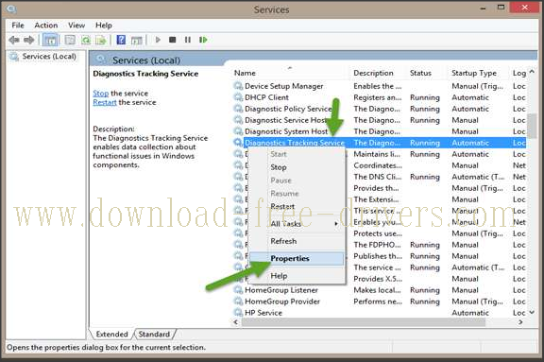Sort by the Status column header
Image resolution: width=544 pixels, height=362 pixels.
click(420, 73)
